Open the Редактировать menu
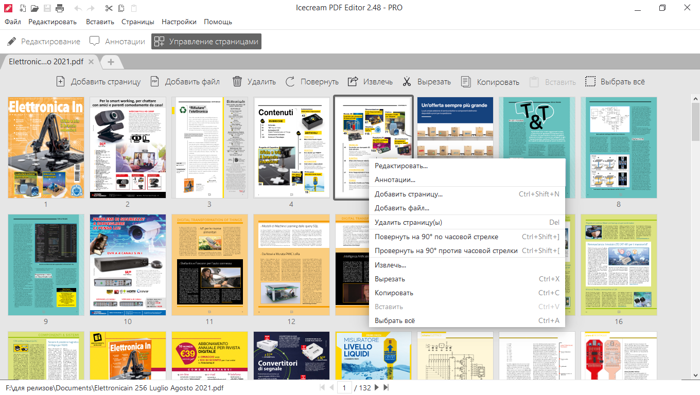 point(52,22)
